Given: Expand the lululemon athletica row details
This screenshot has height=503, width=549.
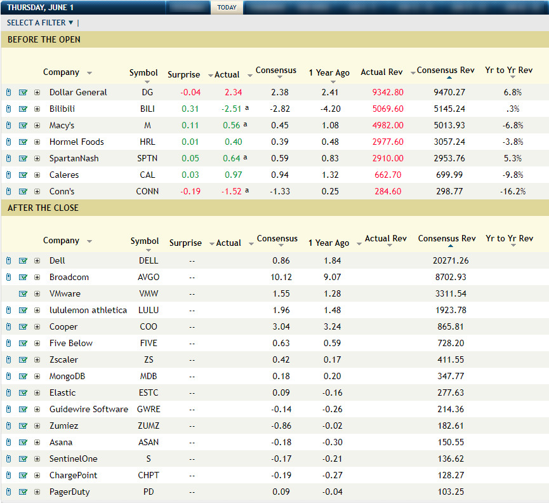Looking at the screenshot, I should (37, 310).
